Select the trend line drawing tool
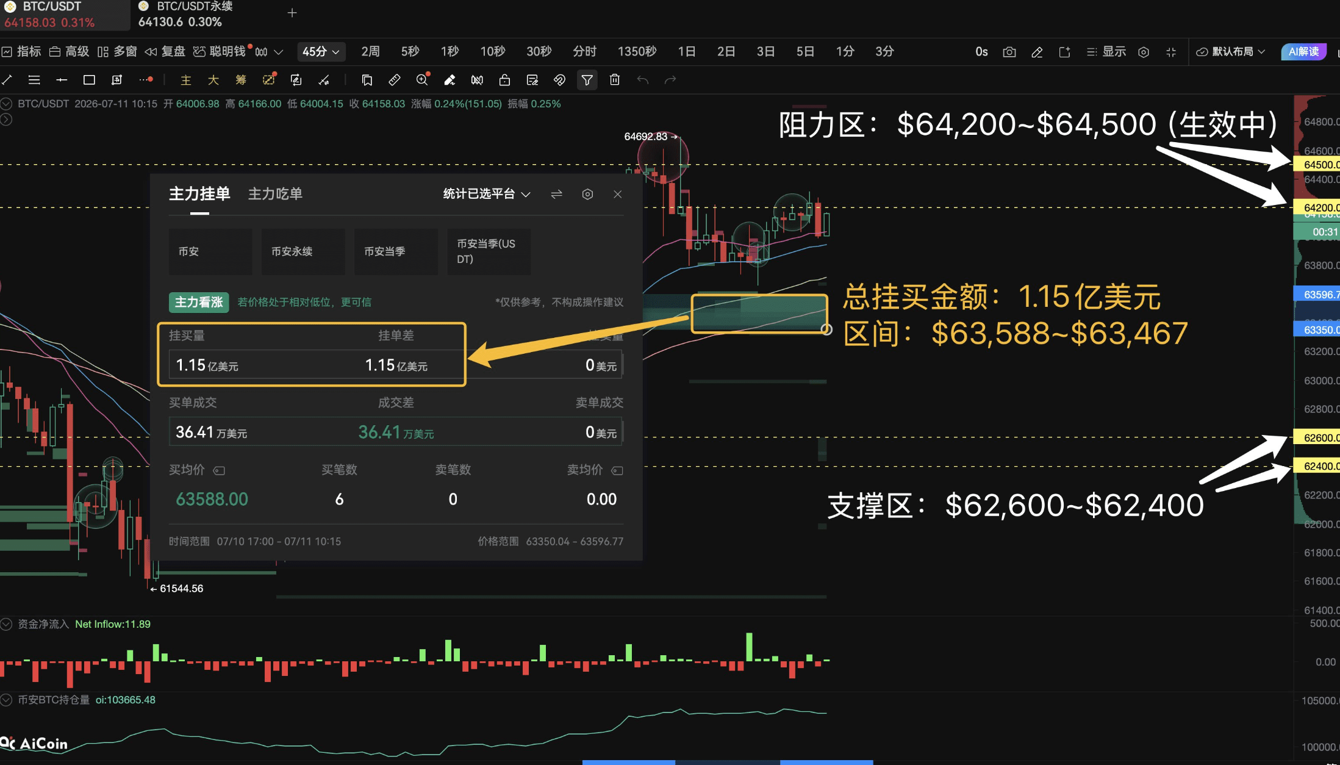This screenshot has height=765, width=1340. point(7,80)
